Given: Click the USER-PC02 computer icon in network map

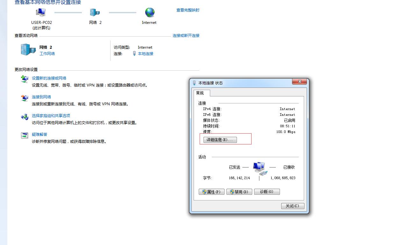Looking at the screenshot, I should pyautogui.click(x=41, y=12).
